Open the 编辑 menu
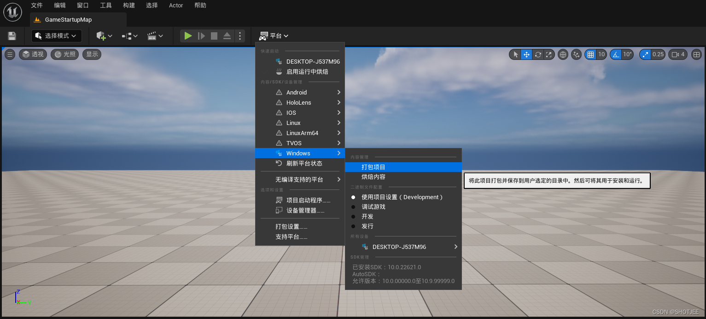The height and width of the screenshot is (319, 706). point(59,5)
